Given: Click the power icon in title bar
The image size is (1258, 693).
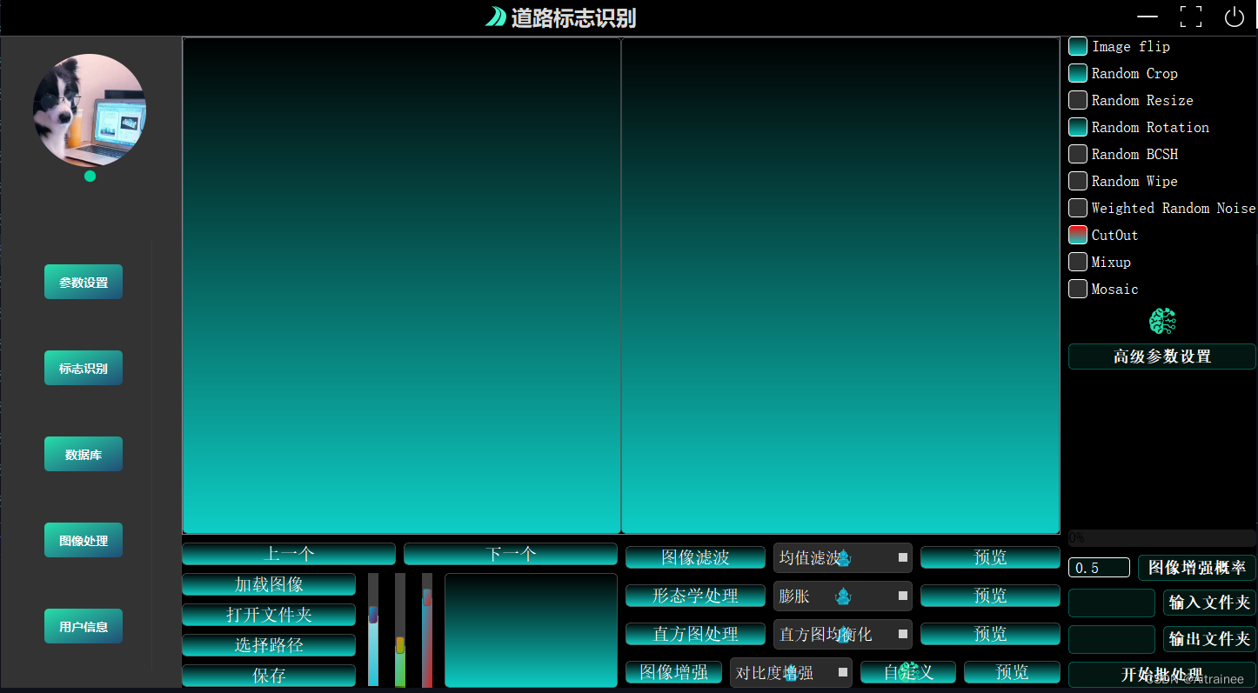Looking at the screenshot, I should click(1234, 17).
